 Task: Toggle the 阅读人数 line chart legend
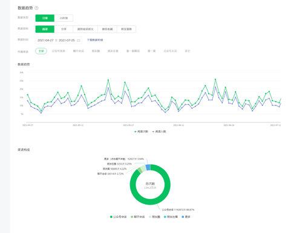pos(159,131)
